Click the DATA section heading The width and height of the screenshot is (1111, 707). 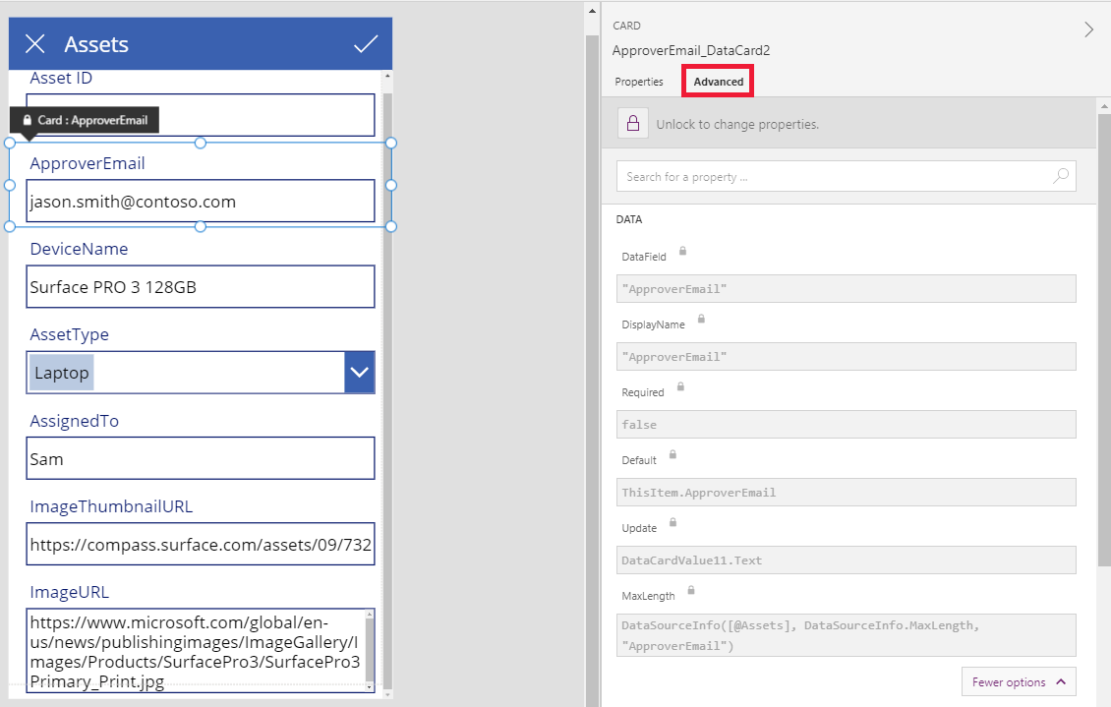pyautogui.click(x=628, y=219)
